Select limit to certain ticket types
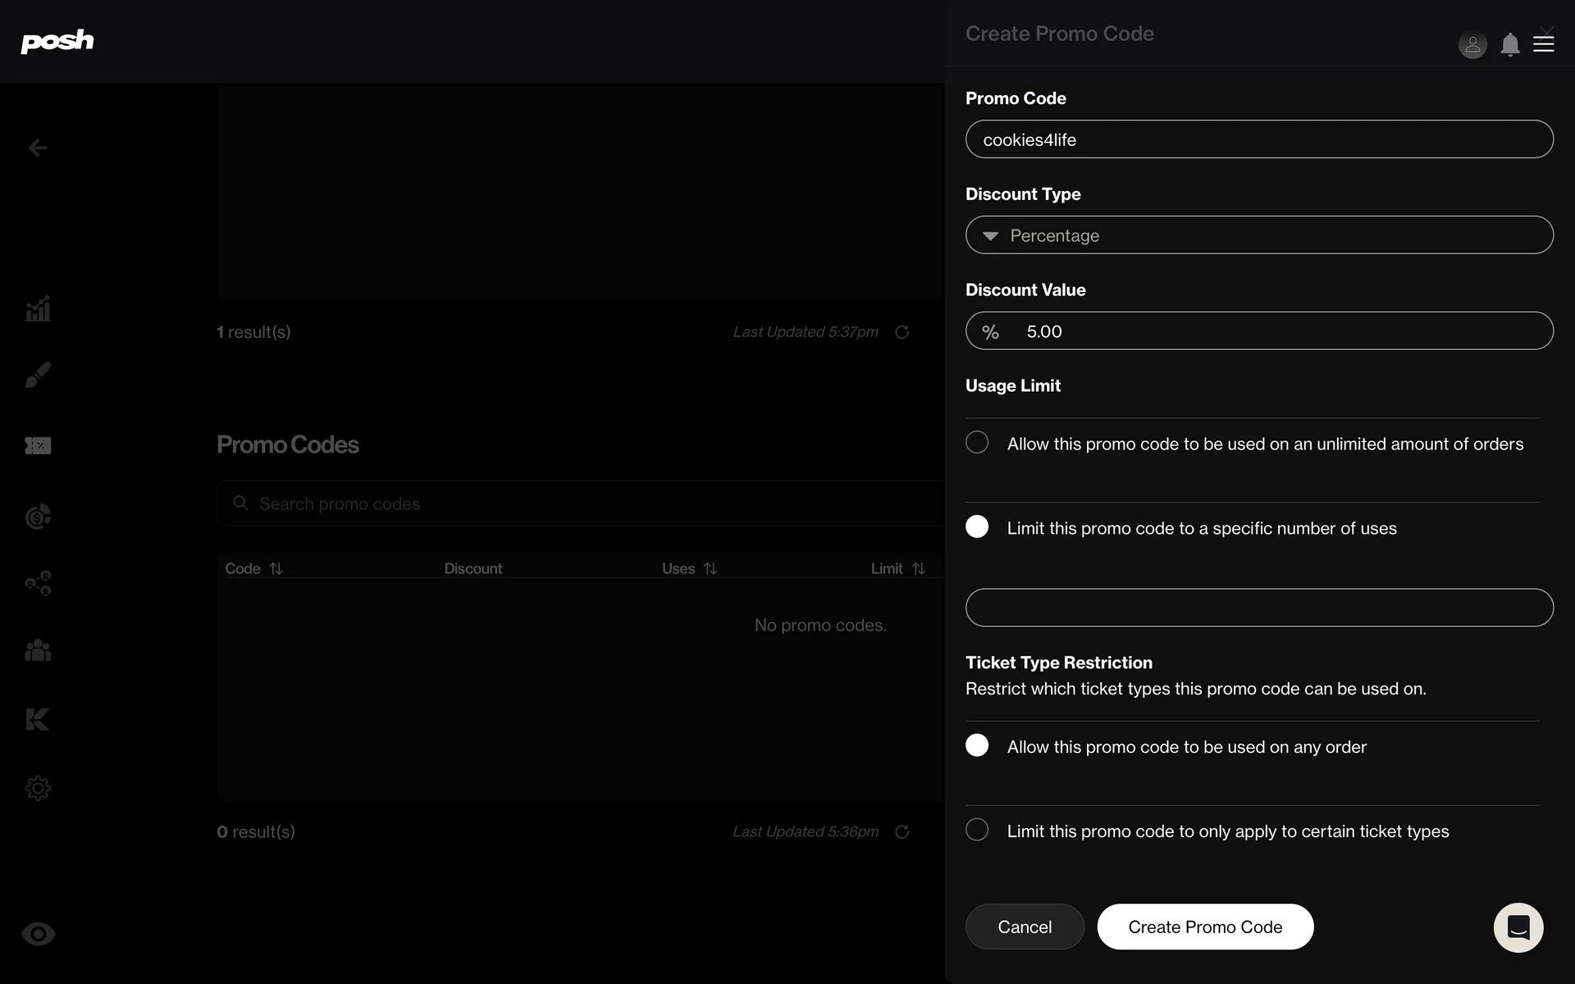This screenshot has height=984, width=1575. click(x=977, y=830)
